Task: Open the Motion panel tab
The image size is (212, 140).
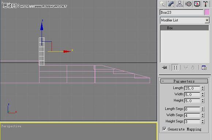Action: click(188, 4)
